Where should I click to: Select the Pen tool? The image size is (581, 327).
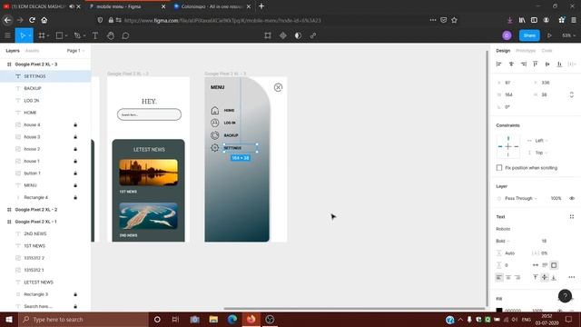point(77,35)
